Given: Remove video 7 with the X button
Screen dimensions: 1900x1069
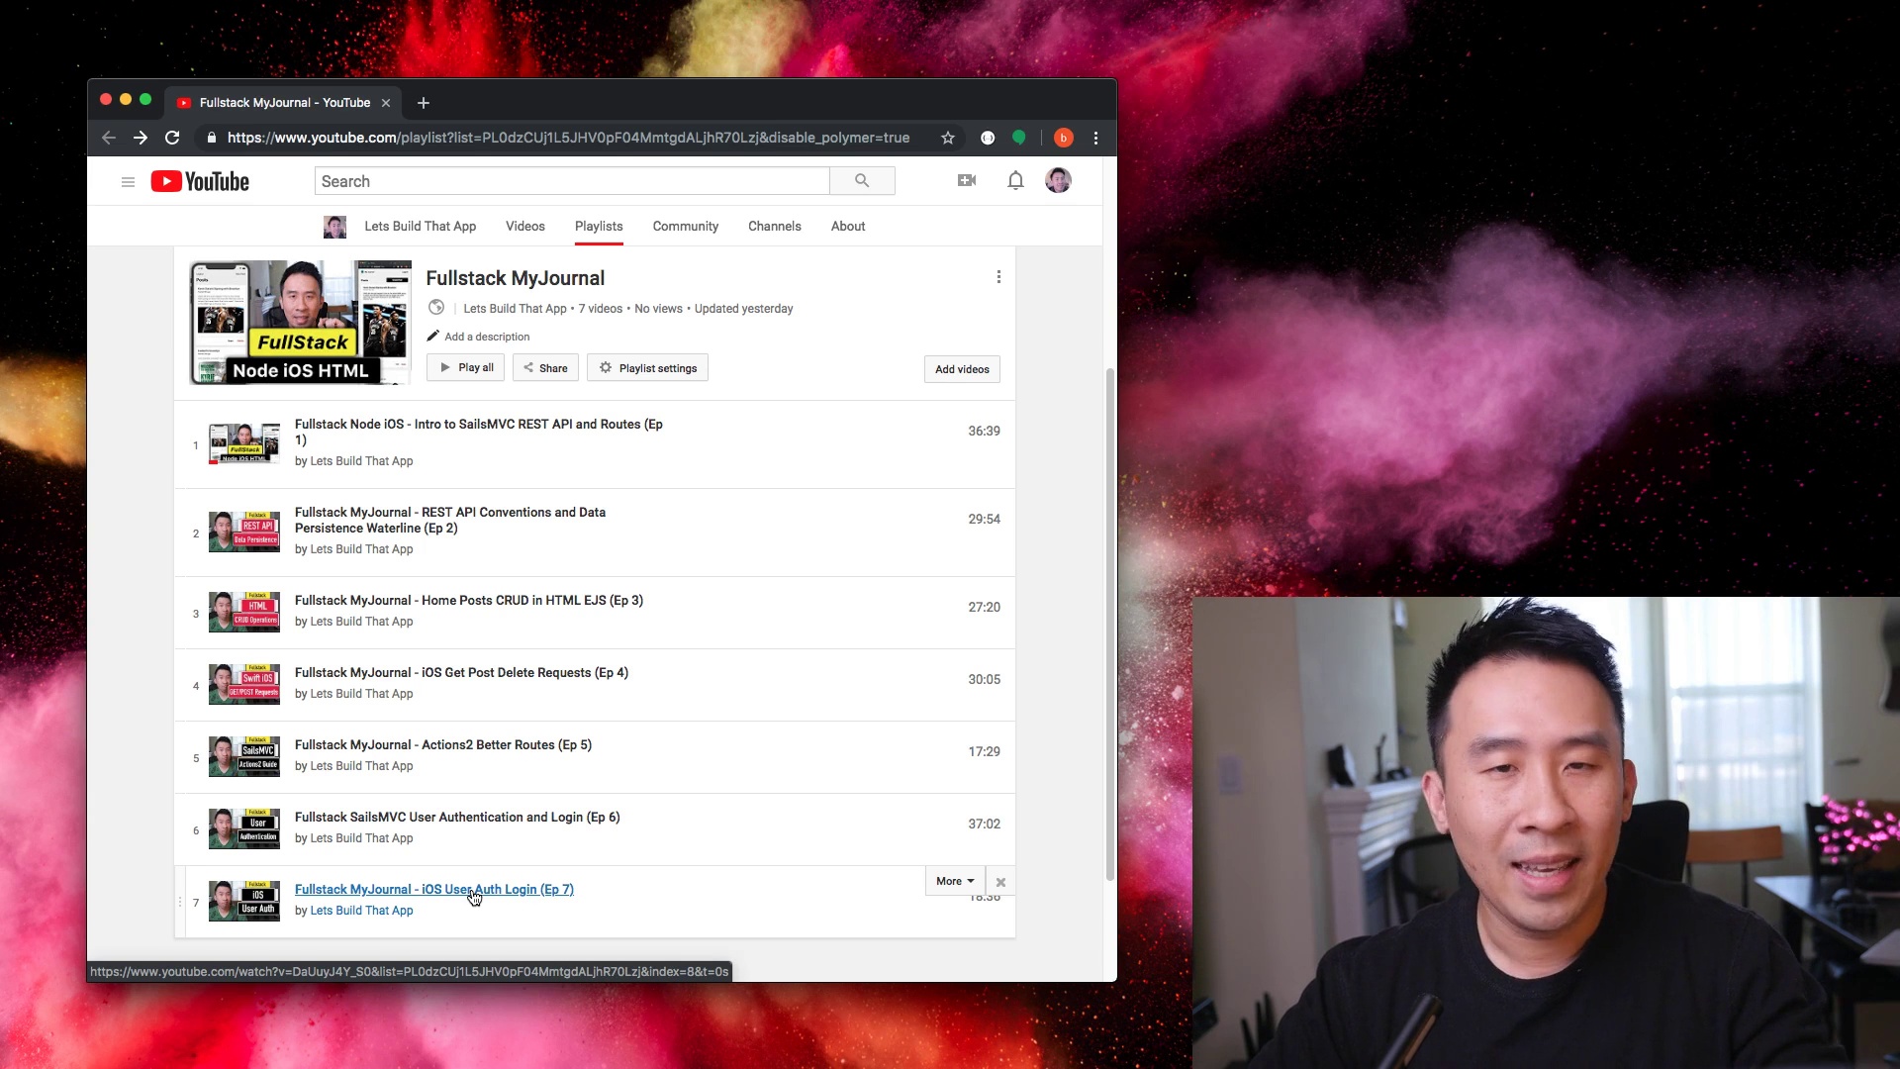Looking at the screenshot, I should tap(1000, 882).
